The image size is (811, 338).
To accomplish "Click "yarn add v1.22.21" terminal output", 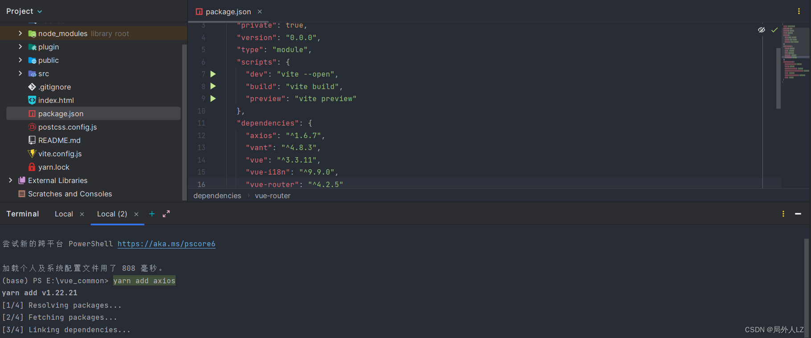I will point(40,293).
